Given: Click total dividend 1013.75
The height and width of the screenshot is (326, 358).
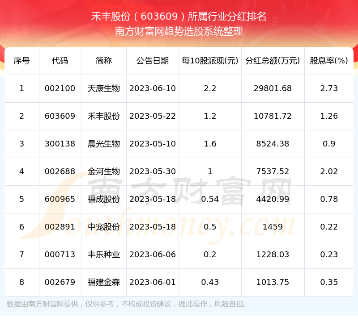Looking at the screenshot, I should tap(273, 282).
